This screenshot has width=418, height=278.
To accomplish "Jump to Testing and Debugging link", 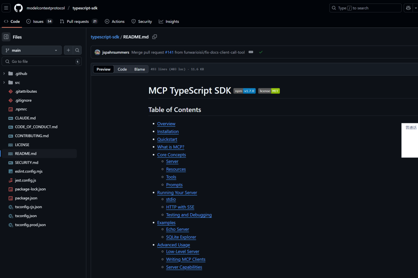I will coord(189,215).
